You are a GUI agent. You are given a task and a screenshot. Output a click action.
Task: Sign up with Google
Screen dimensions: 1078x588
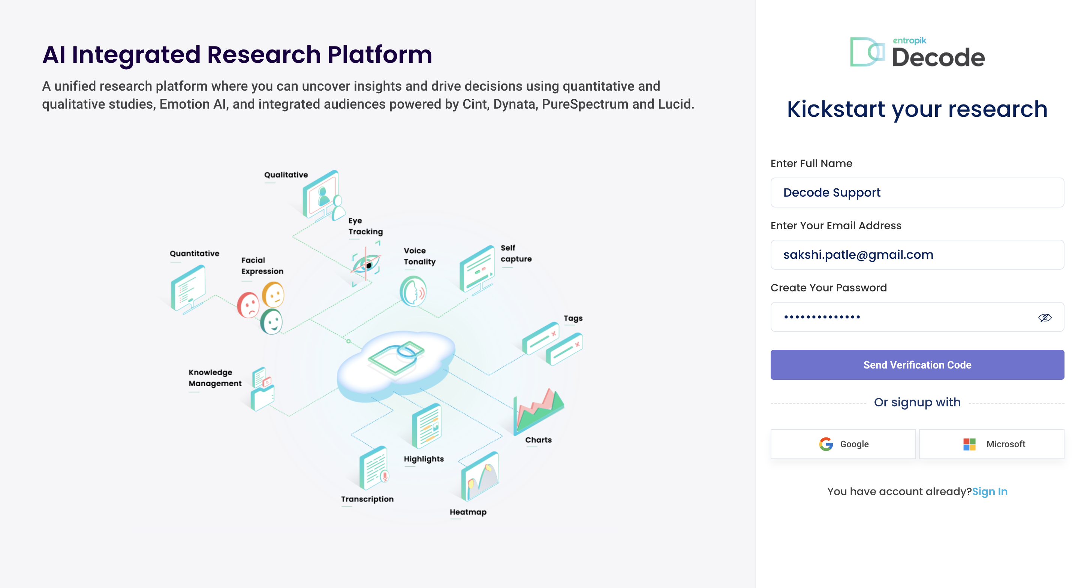coord(843,444)
